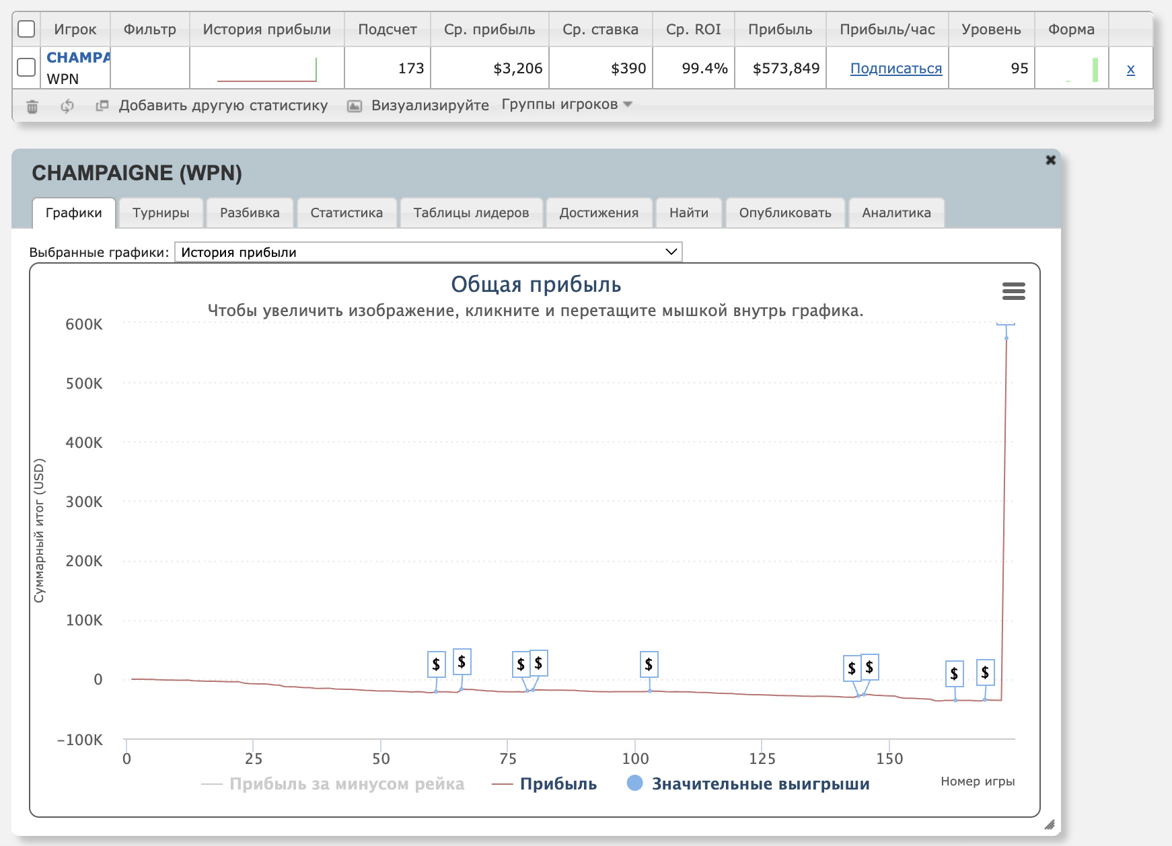Check the CHAMPAIGNE player row checkbox

(26, 67)
